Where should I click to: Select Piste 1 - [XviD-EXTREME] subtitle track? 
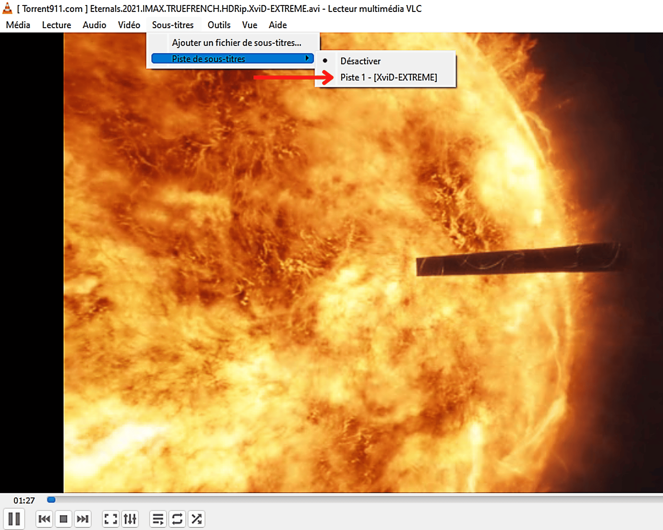tap(385, 77)
